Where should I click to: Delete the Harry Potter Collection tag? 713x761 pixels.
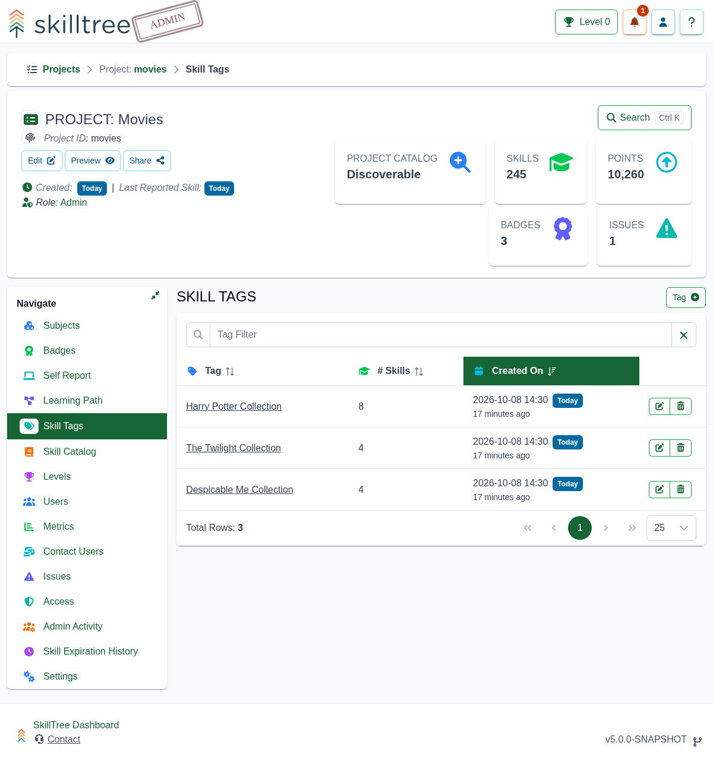(681, 407)
